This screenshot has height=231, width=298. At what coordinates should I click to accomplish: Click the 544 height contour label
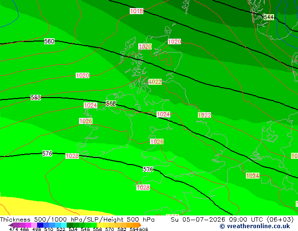268,17
